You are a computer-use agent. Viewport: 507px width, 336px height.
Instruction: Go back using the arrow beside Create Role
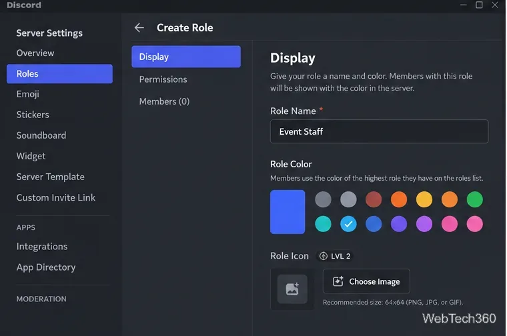139,28
